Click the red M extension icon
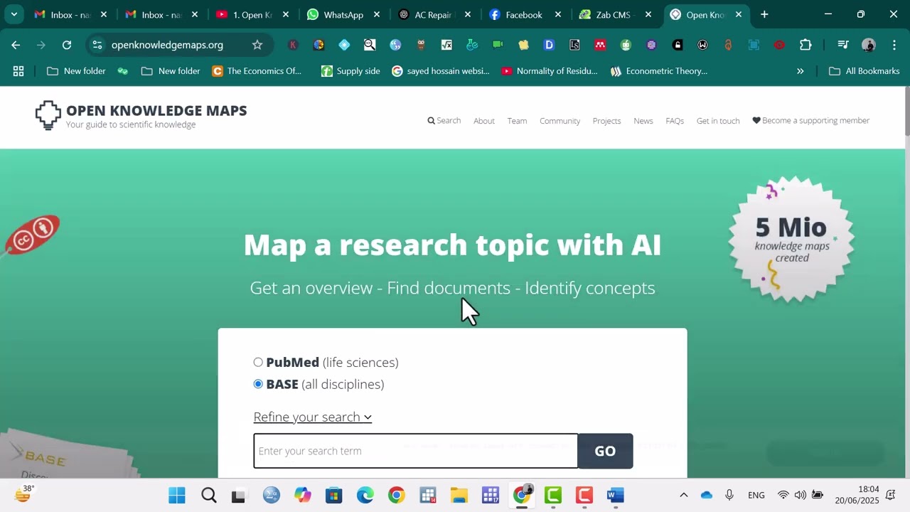Viewport: 910px width, 512px height. 600,45
